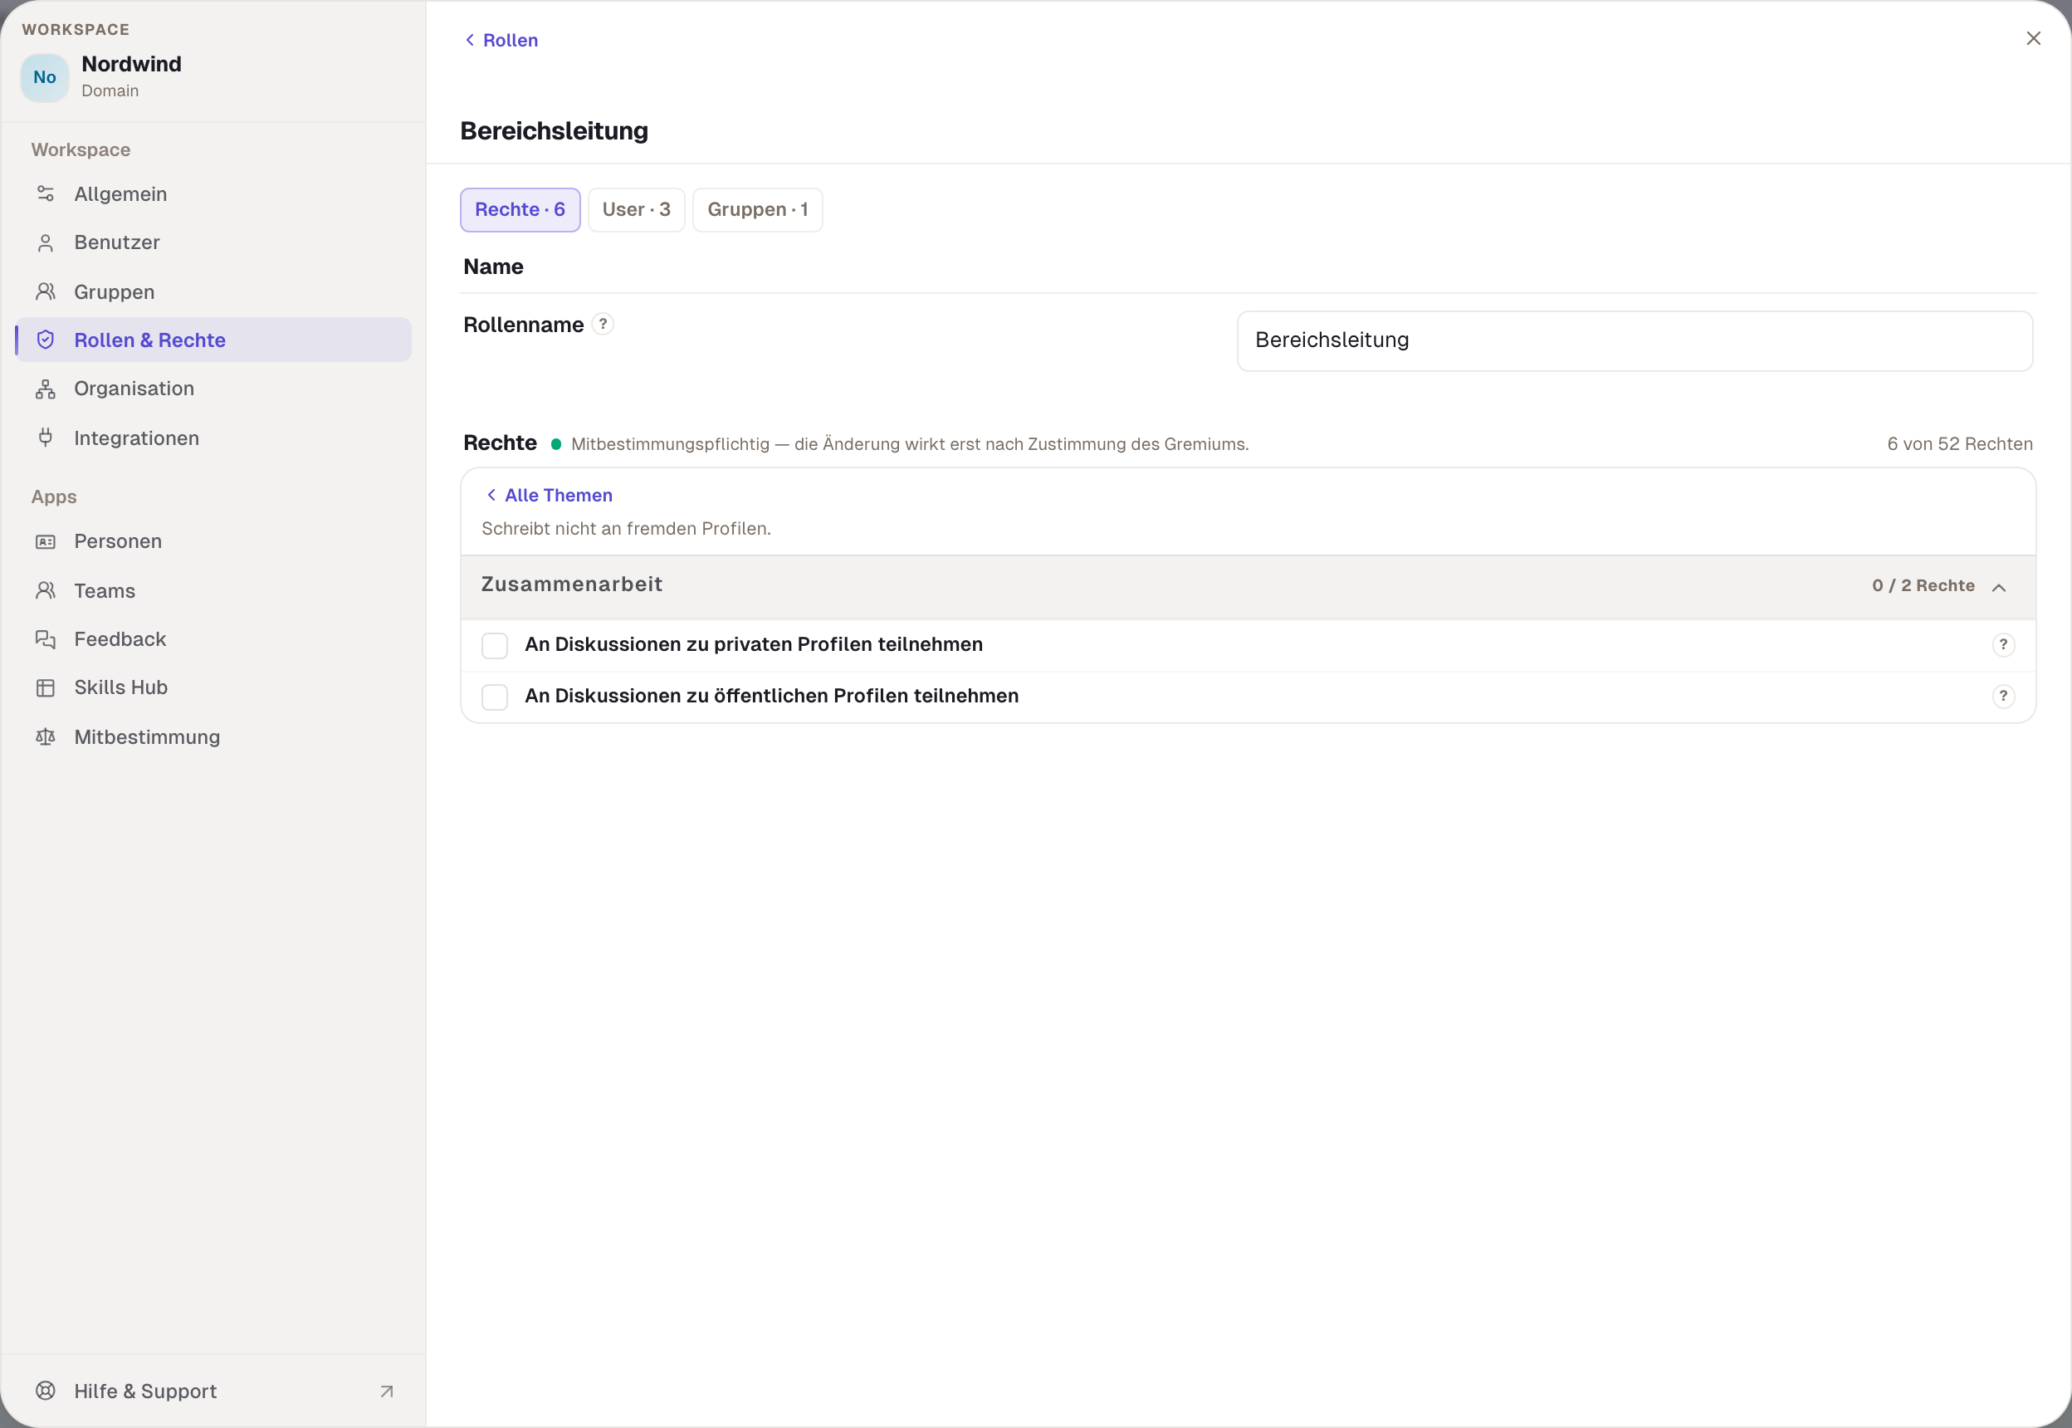Return to Alle Themen
The height and width of the screenshot is (1428, 2072).
tap(549, 495)
